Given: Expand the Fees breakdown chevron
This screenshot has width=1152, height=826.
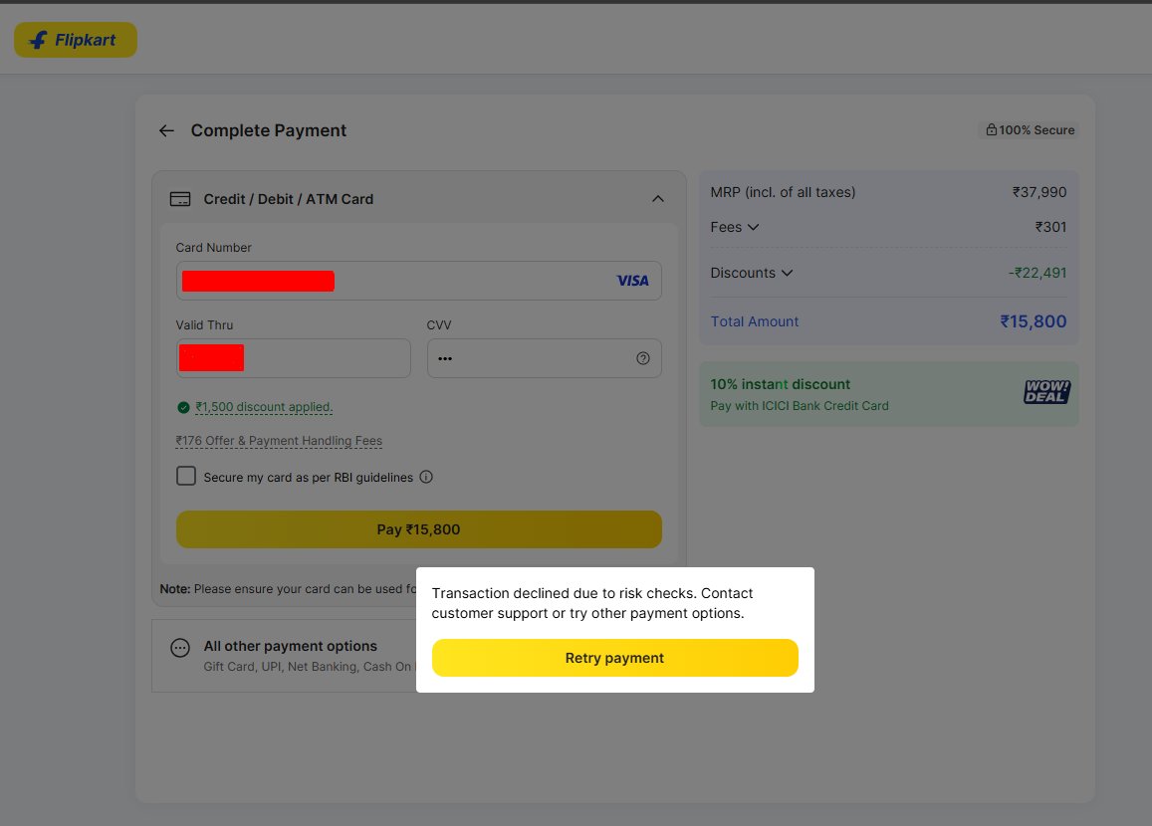Looking at the screenshot, I should [x=753, y=228].
